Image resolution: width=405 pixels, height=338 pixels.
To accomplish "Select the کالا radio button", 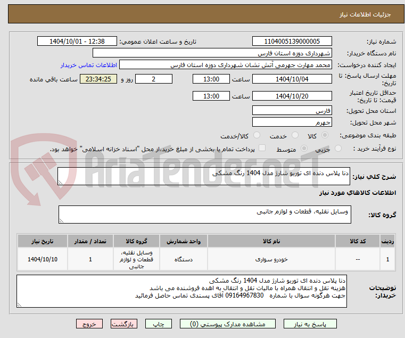I will pyautogui.click(x=325, y=135).
